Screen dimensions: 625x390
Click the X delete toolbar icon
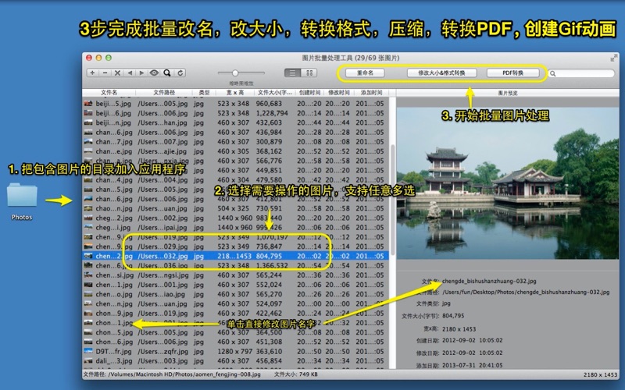coord(117,73)
